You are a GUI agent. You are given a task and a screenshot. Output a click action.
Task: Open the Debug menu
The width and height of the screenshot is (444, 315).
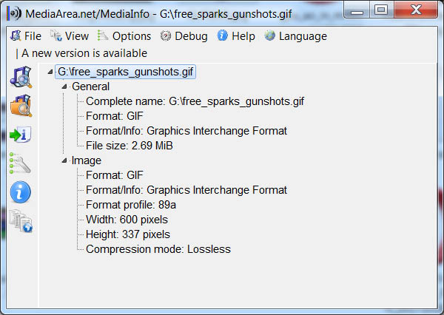point(184,36)
